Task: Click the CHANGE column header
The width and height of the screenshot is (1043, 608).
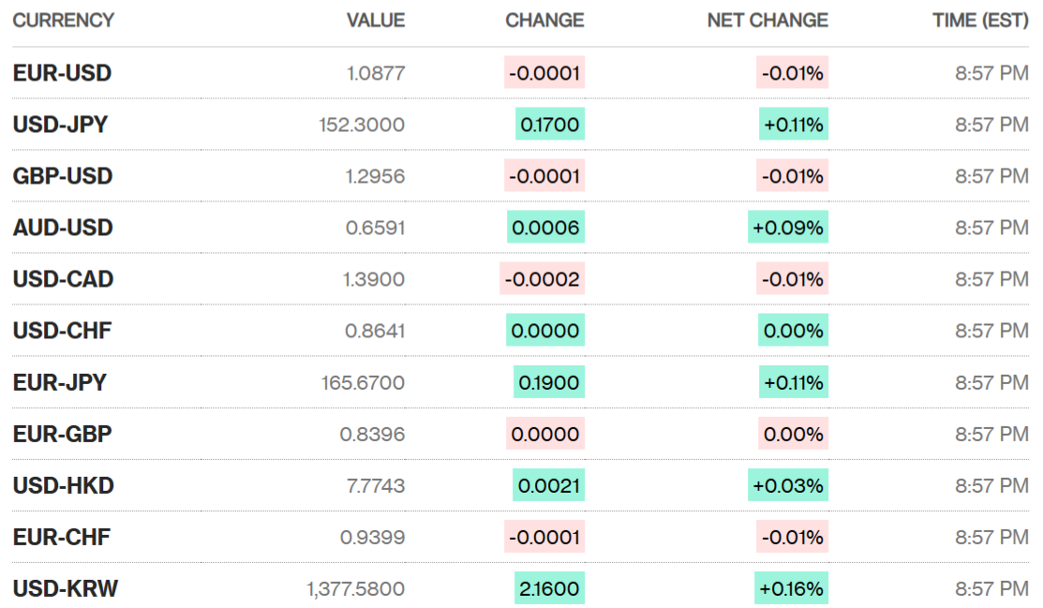Action: click(544, 20)
